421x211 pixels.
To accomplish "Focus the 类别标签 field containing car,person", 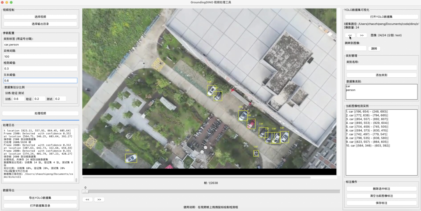I will (x=40, y=45).
